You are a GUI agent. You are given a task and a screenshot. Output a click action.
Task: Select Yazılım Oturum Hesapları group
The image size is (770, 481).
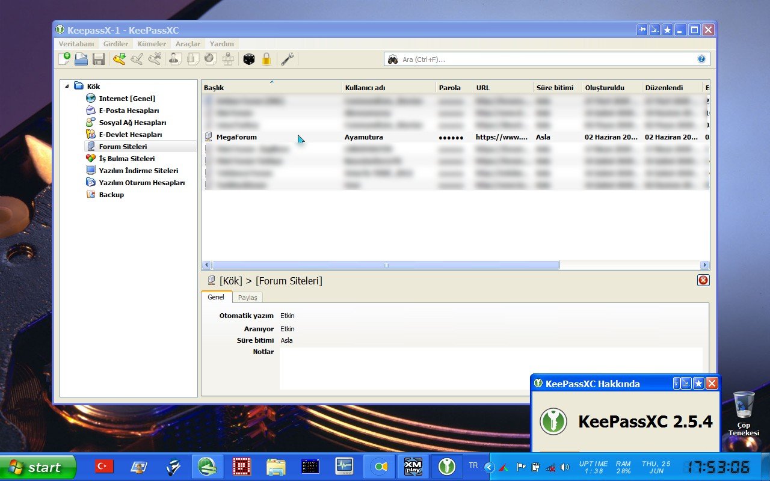[142, 183]
